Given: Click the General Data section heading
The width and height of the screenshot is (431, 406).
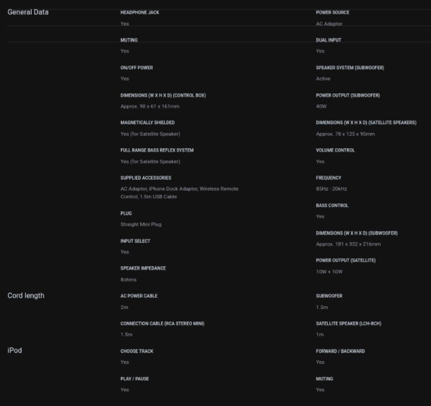Looking at the screenshot, I should 28,12.
